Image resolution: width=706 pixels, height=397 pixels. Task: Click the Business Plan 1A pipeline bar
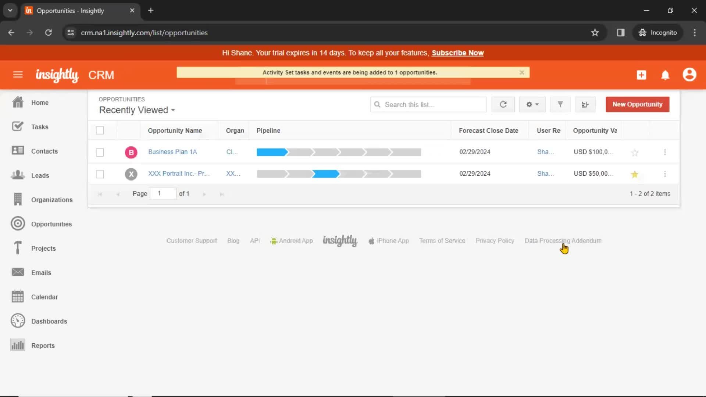click(x=339, y=152)
